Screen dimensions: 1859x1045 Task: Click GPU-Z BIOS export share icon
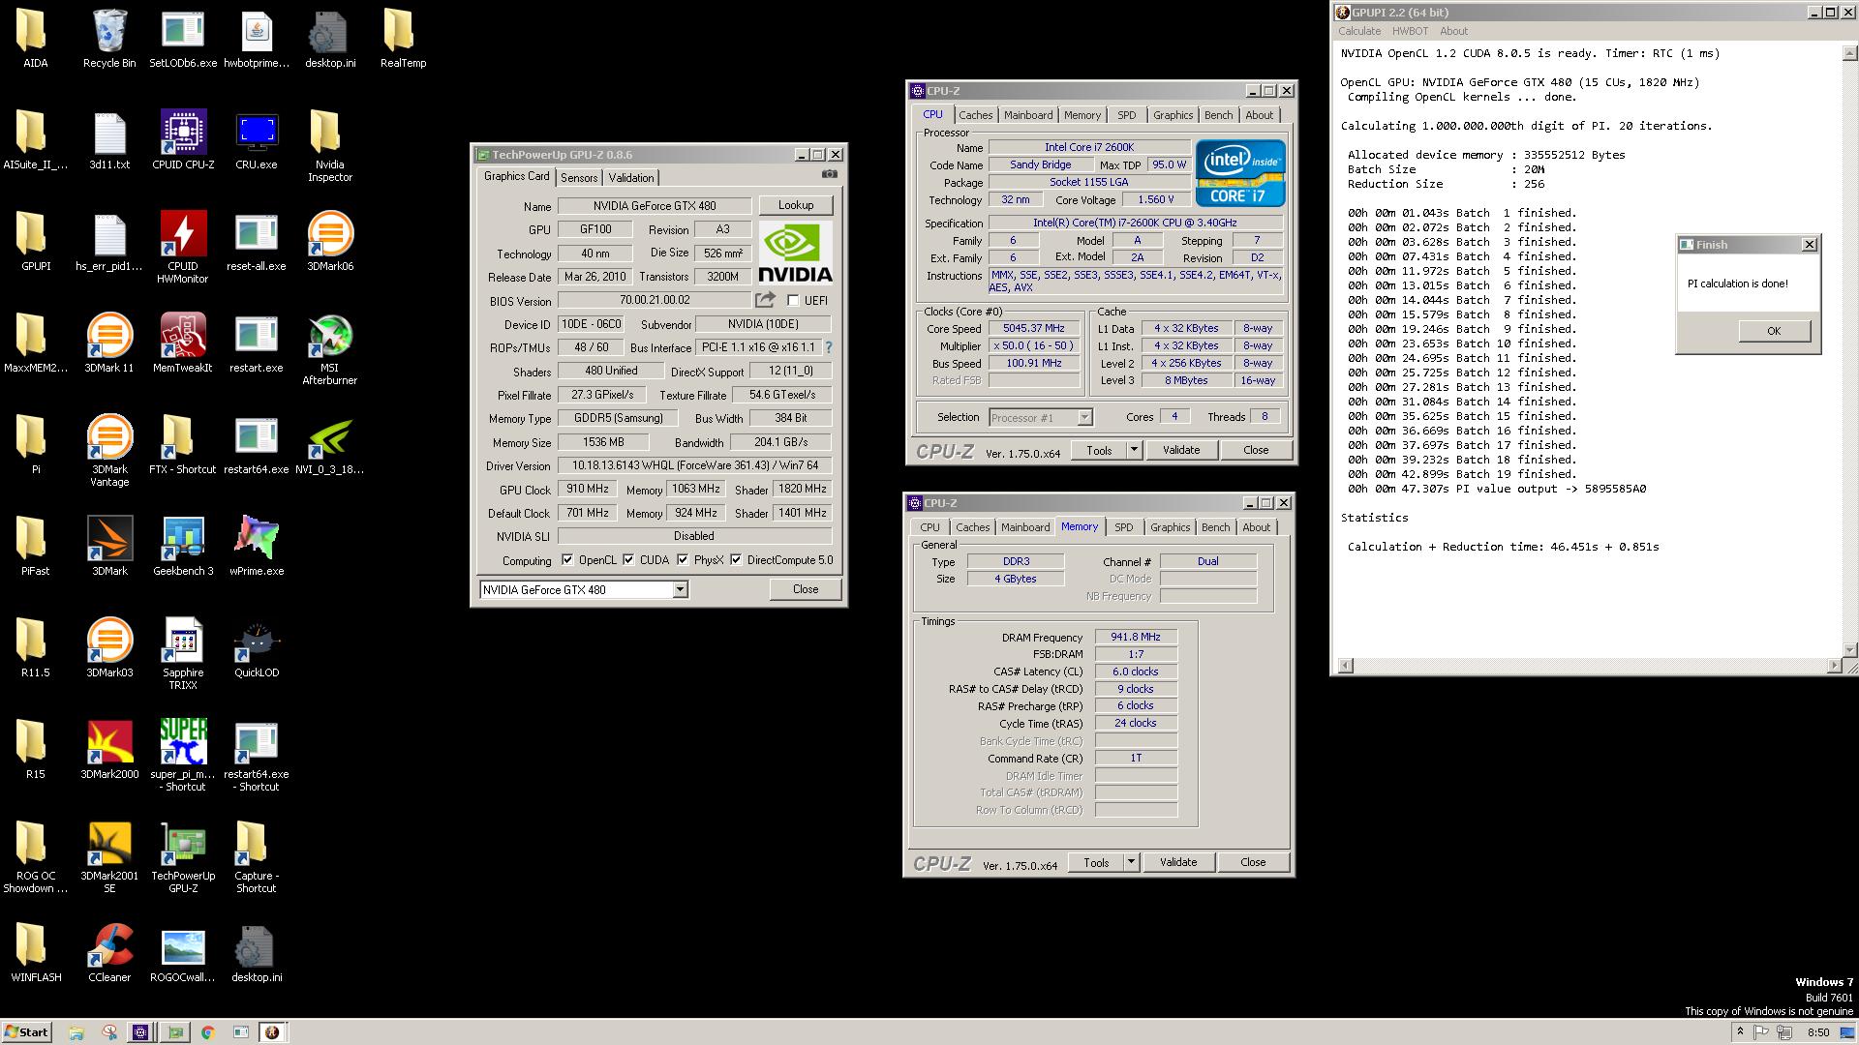click(x=765, y=300)
